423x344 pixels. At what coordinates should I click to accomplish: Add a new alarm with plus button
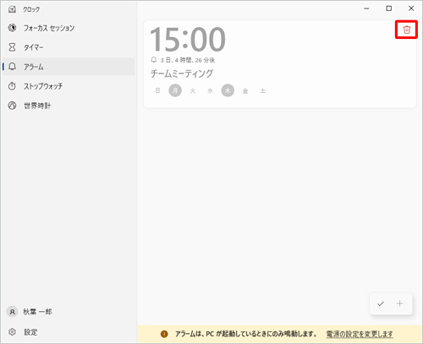pos(400,303)
